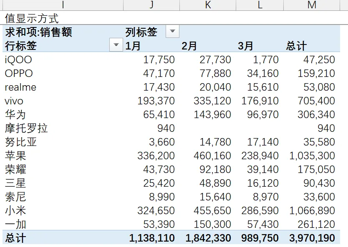The width and height of the screenshot is (348, 247).
Task: Select the 总计 column header label
Action: (x=296, y=46)
